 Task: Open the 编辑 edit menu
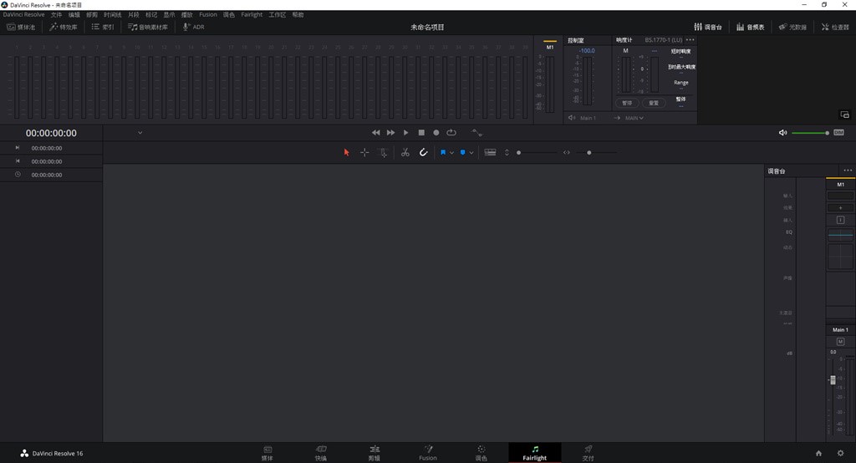click(74, 15)
